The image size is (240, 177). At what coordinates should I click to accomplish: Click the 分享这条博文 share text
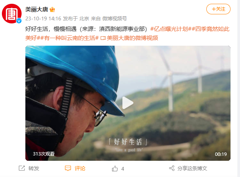(192, 168)
